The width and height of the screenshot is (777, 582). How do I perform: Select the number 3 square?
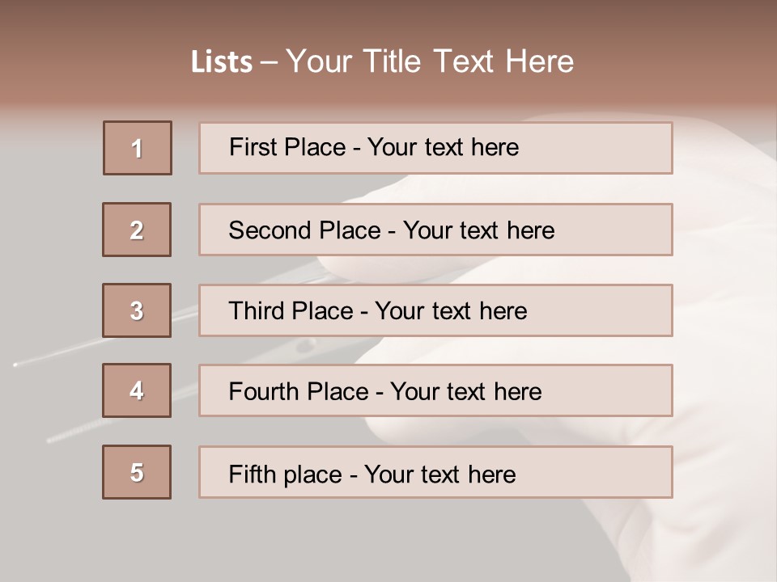tap(137, 310)
